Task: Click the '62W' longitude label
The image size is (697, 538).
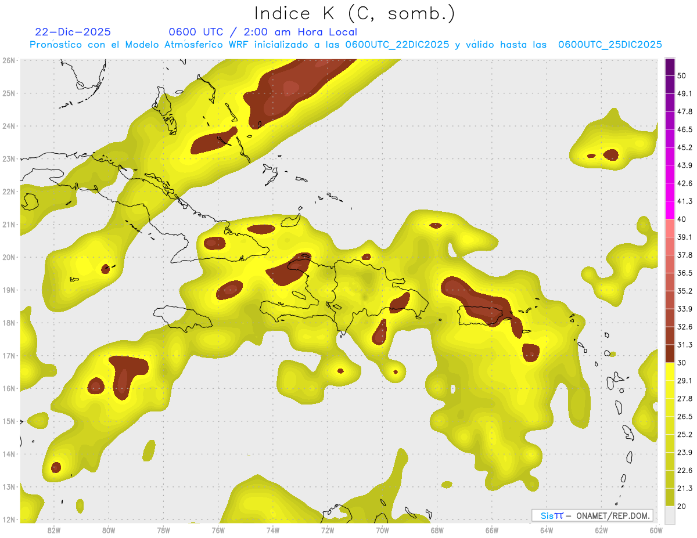Action: click(x=601, y=530)
